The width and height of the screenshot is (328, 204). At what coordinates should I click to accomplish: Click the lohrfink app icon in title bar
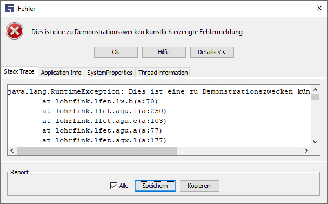[9, 8]
